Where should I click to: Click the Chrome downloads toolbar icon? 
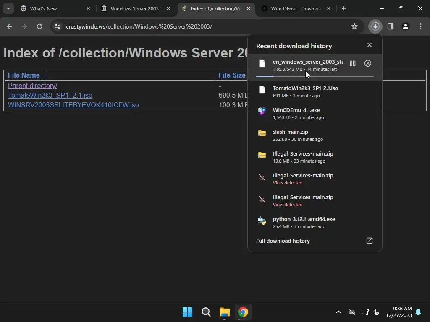(375, 26)
